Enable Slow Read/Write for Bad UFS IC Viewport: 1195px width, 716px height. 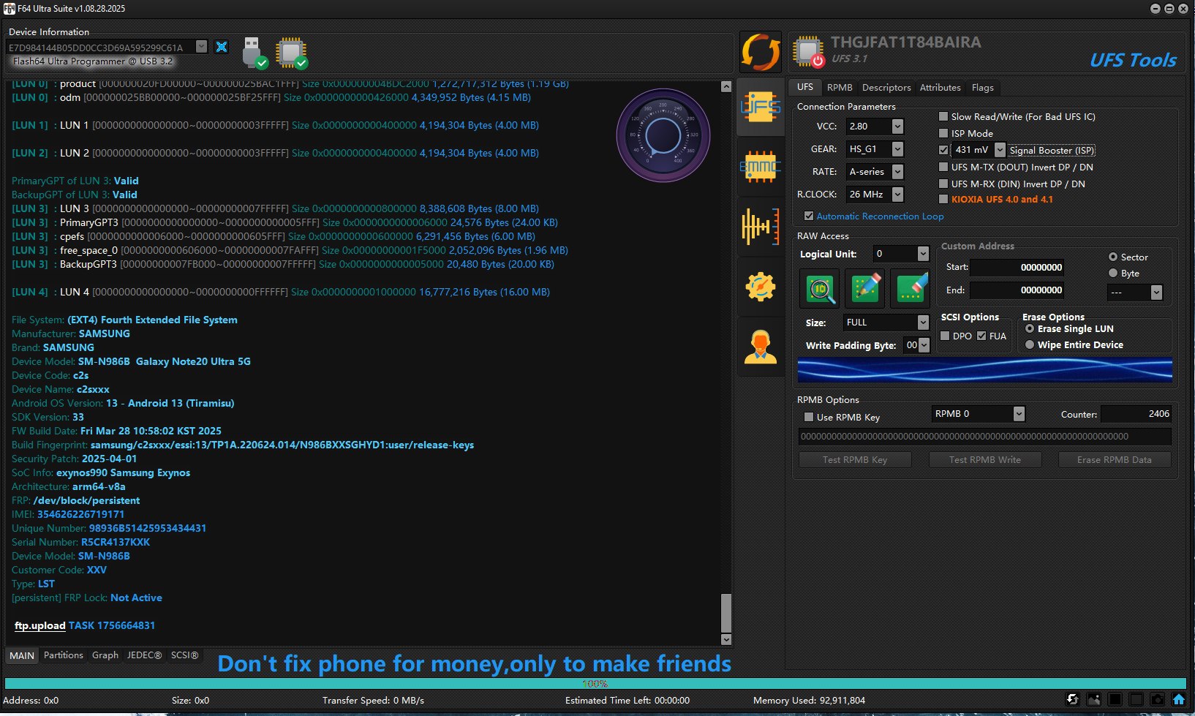click(x=943, y=116)
